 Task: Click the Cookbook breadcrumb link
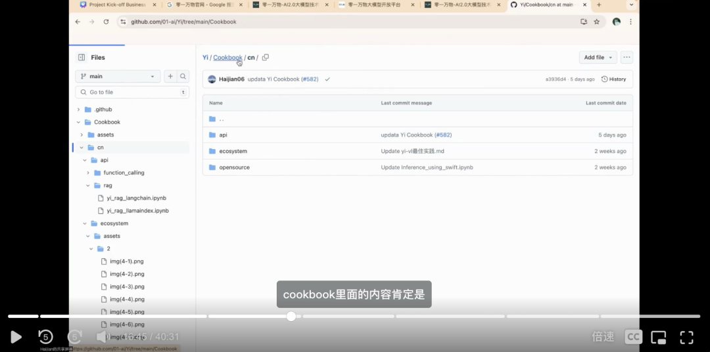click(x=227, y=57)
